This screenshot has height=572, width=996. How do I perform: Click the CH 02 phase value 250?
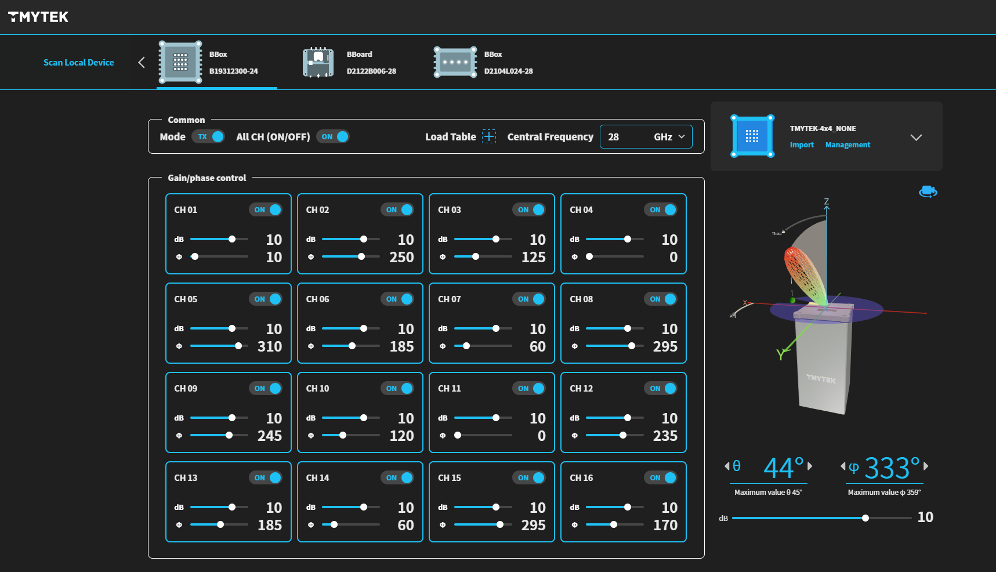401,257
